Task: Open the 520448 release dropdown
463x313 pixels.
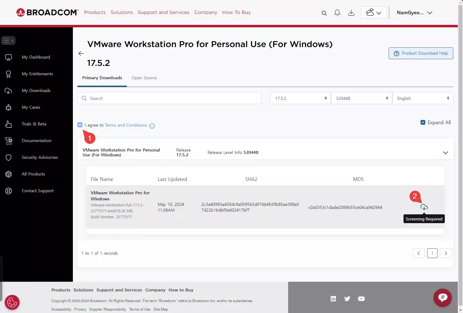Action: [361, 98]
